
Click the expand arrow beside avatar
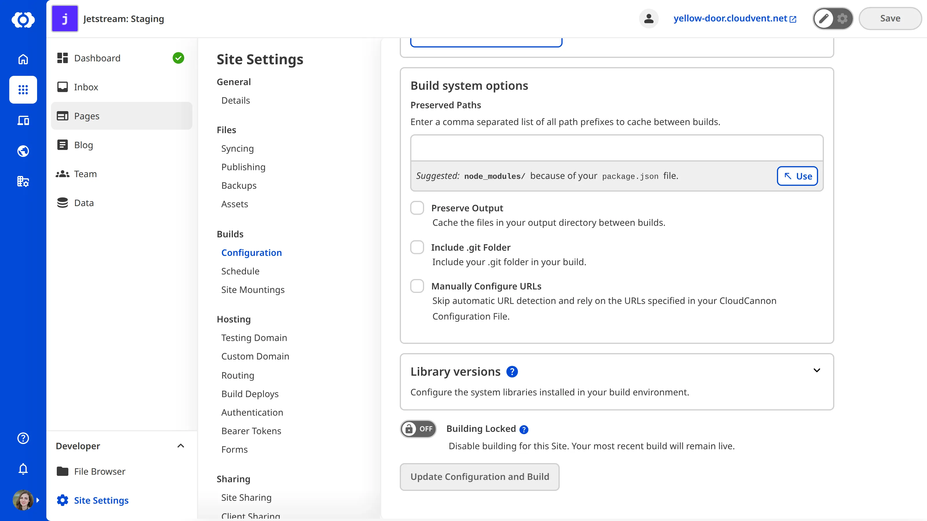pos(38,500)
